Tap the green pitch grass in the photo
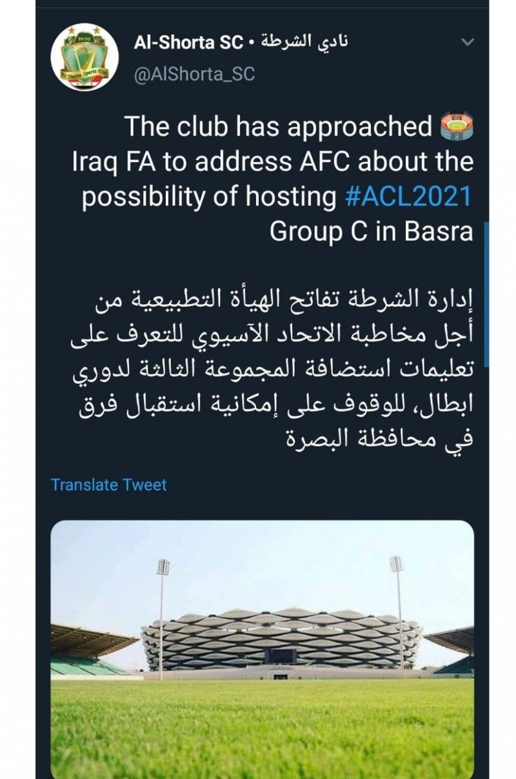This screenshot has width=516, height=779. [x=262, y=729]
